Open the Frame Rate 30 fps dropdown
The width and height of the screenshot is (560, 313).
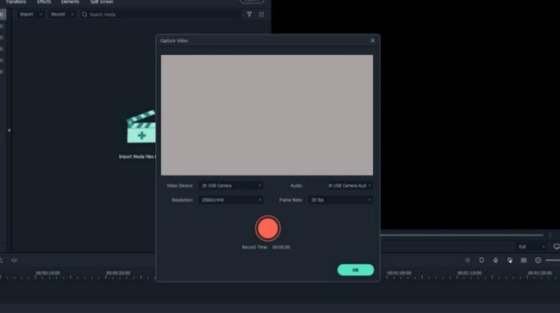(x=340, y=200)
